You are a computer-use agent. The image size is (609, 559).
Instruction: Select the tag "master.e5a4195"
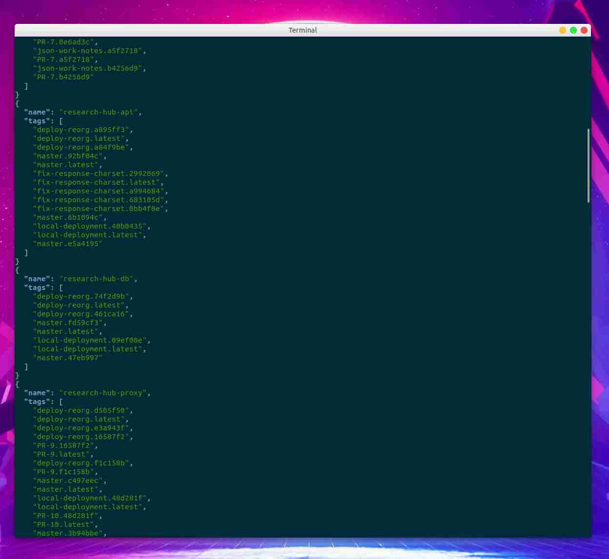[68, 244]
